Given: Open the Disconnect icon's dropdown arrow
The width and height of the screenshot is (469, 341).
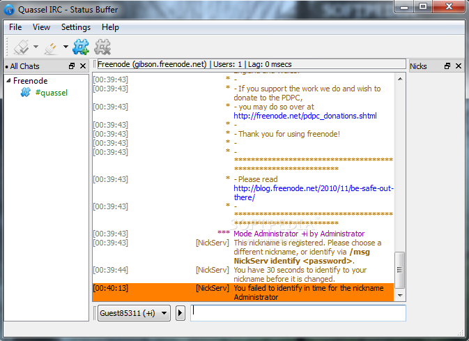Looking at the screenshot, I should pos(66,47).
